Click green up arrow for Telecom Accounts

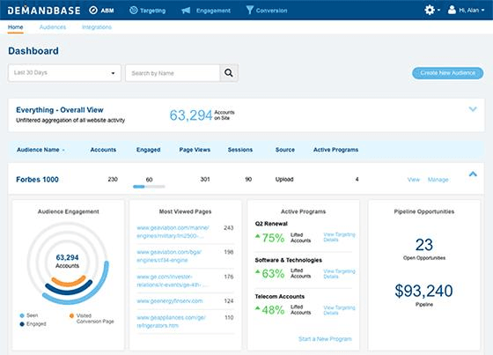(x=257, y=307)
